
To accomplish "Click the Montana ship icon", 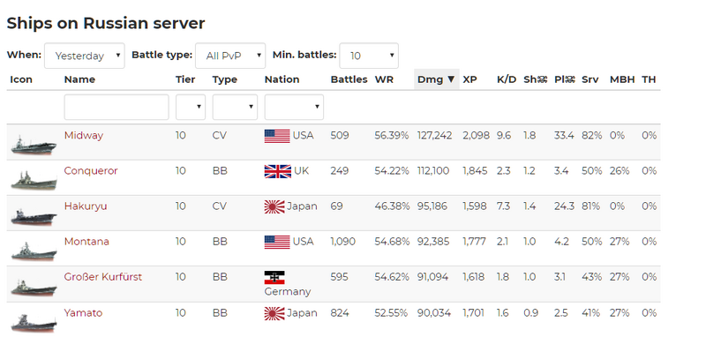I will [34, 251].
